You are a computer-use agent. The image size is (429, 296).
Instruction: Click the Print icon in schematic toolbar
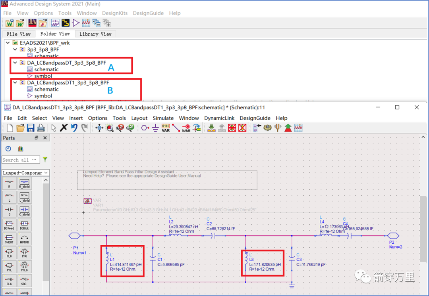pyautogui.click(x=41, y=128)
